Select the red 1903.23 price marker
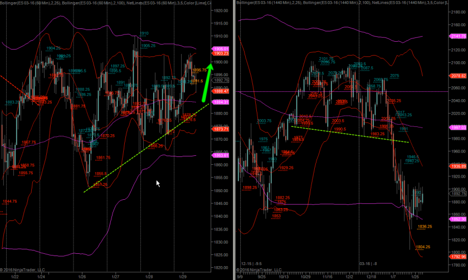 (220, 53)
